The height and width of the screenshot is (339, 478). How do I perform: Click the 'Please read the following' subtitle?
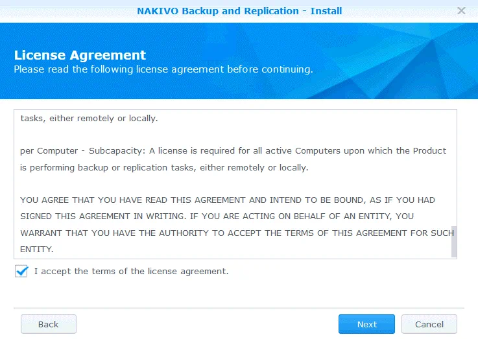pyautogui.click(x=163, y=69)
